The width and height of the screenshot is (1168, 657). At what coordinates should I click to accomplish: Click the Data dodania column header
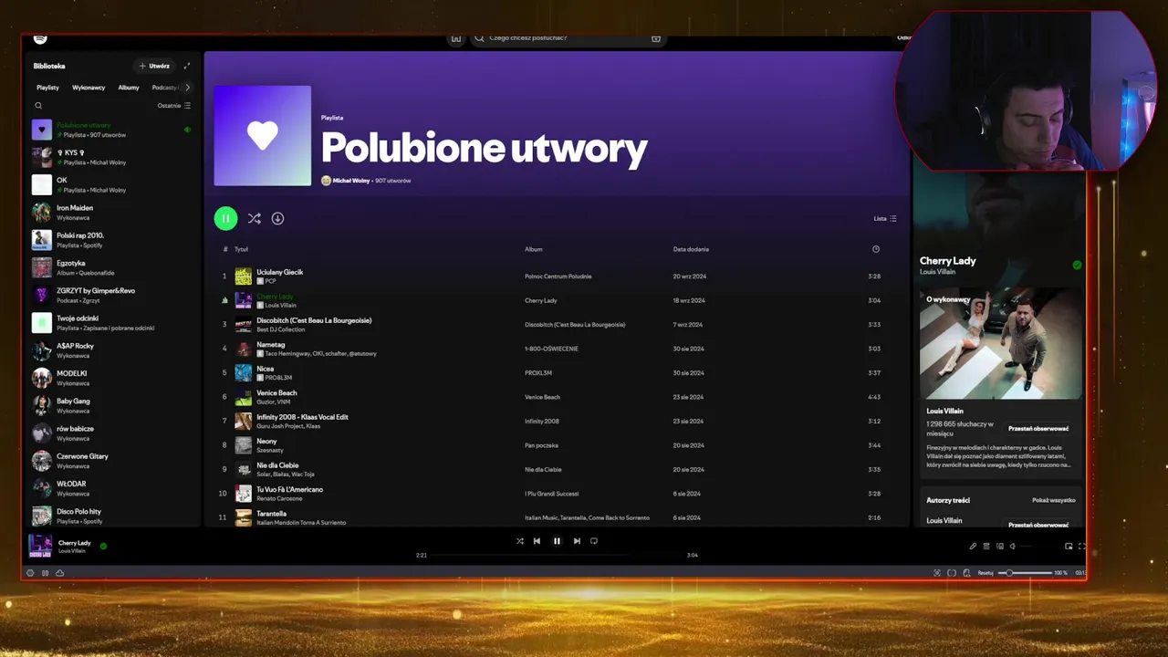point(691,249)
